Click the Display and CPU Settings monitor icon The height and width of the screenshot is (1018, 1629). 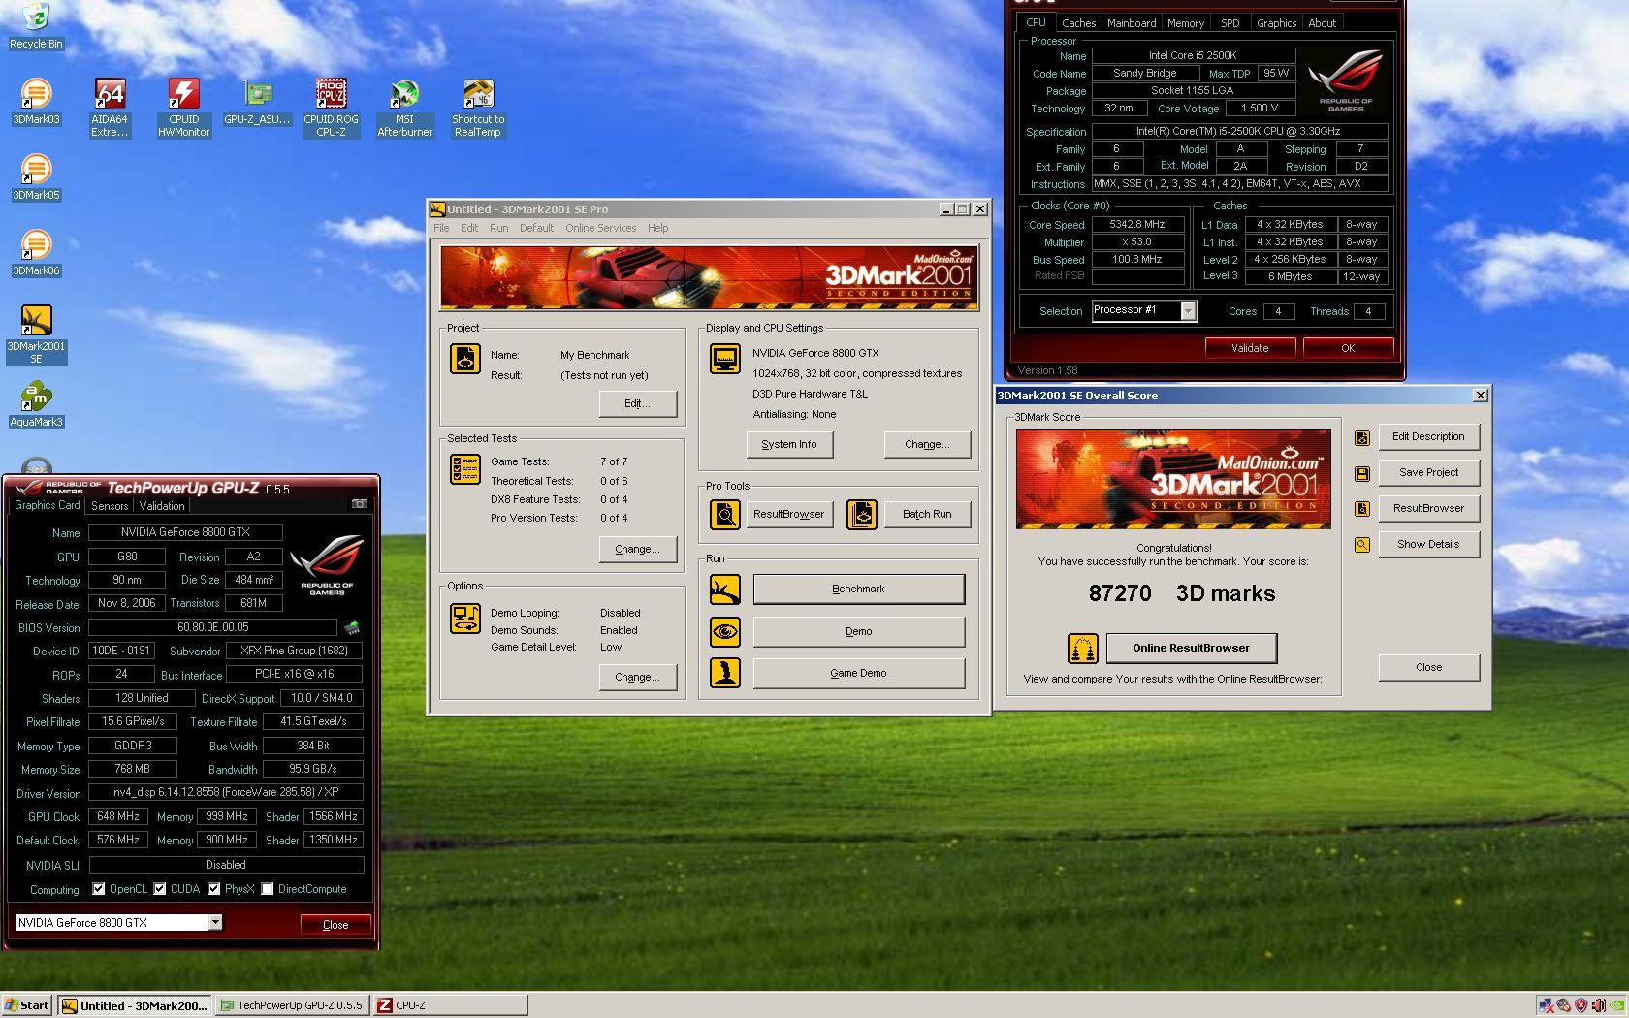725,358
